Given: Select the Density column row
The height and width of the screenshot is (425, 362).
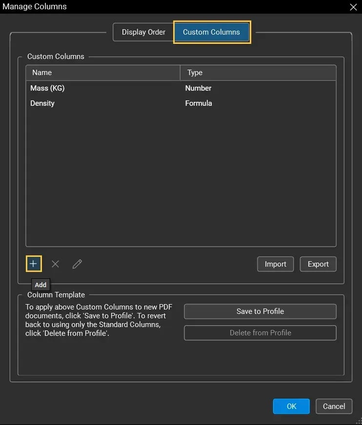Looking at the screenshot, I should tap(181, 103).
